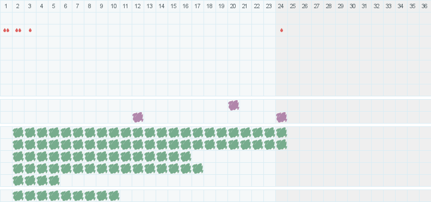Toggle second green row mark on day 2
Screen dimensions: 431x202
coord(18,145)
